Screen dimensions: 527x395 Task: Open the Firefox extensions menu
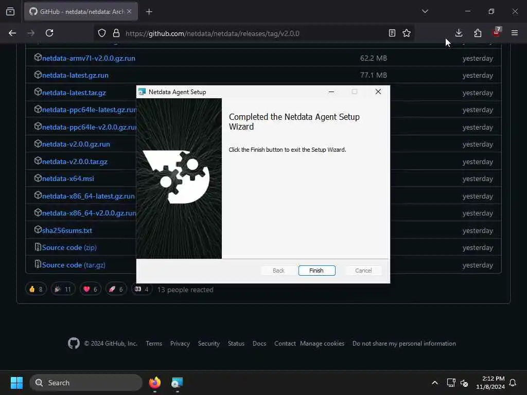pyautogui.click(x=478, y=33)
